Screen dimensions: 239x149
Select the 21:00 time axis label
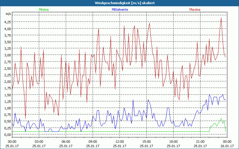(x=200, y=142)
